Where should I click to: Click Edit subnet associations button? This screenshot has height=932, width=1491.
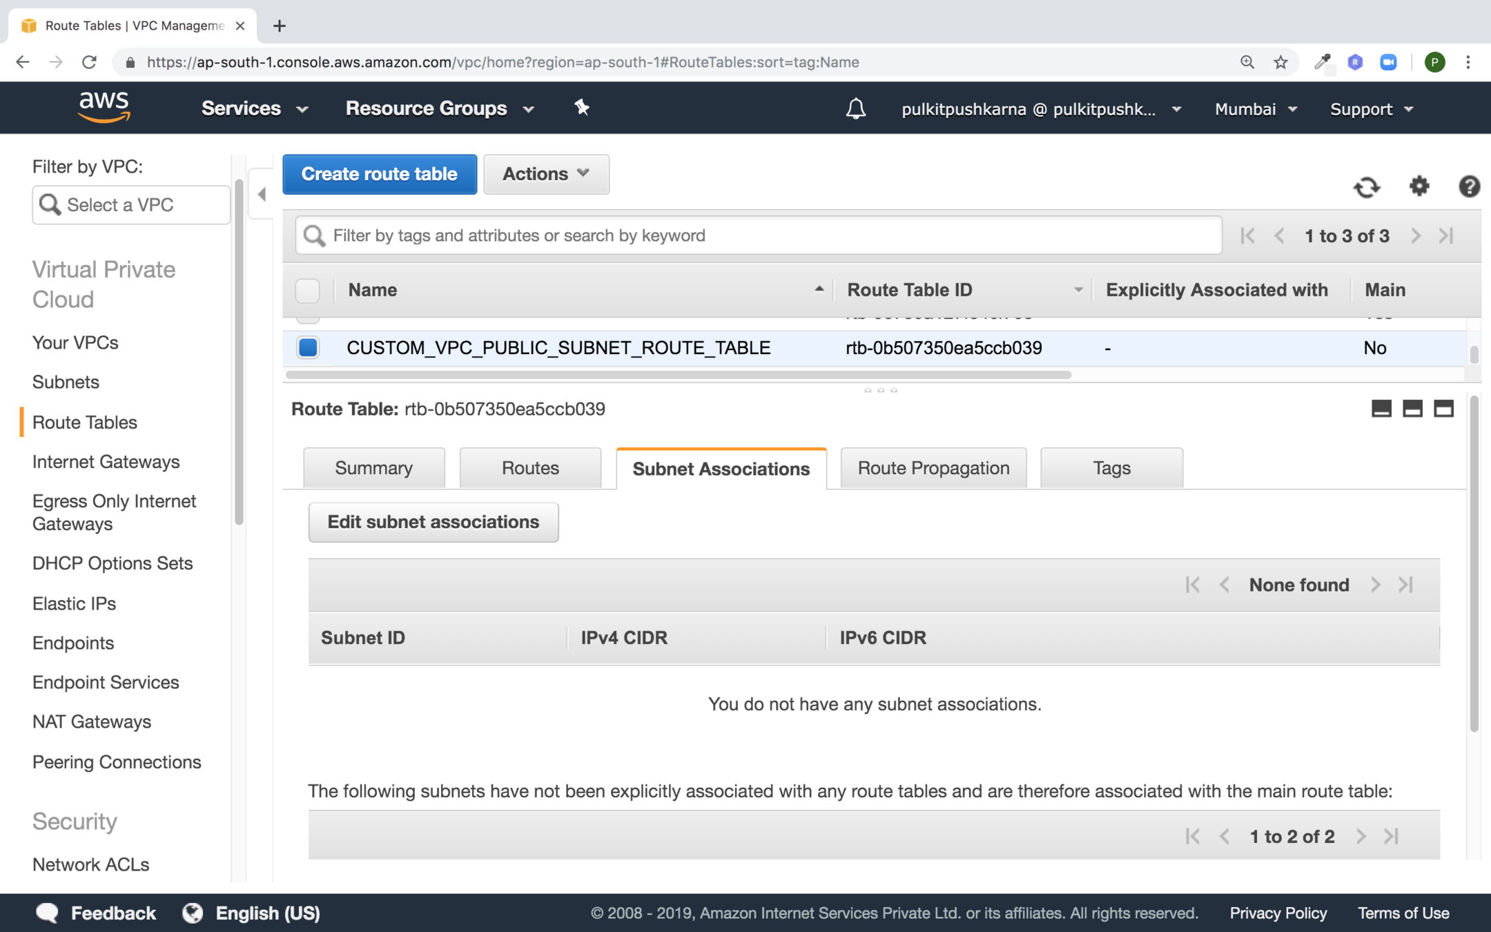[x=433, y=522]
